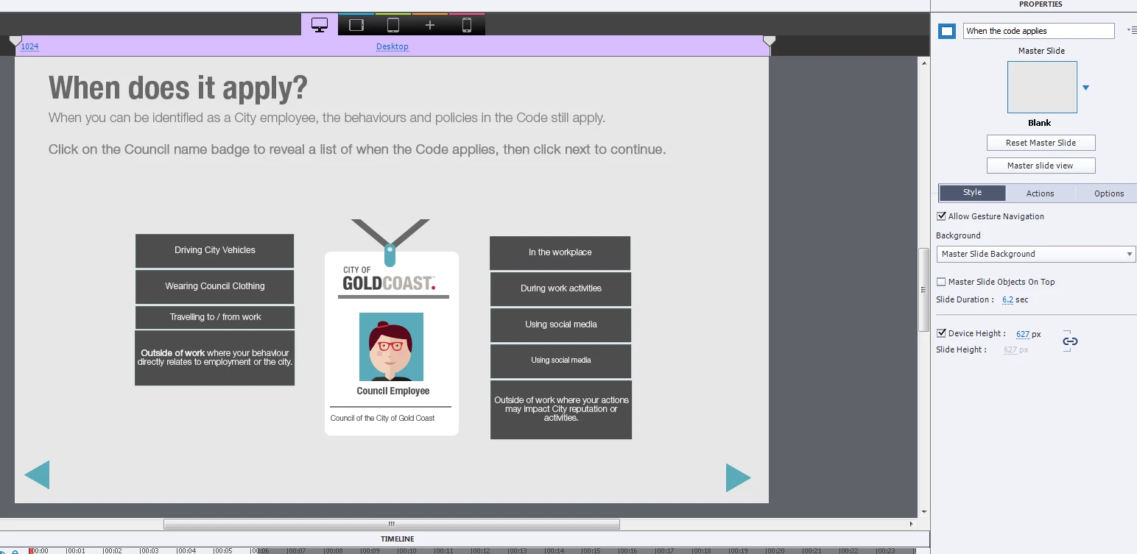
Task: Enable Master Slide Objects On Top
Action: pos(941,282)
